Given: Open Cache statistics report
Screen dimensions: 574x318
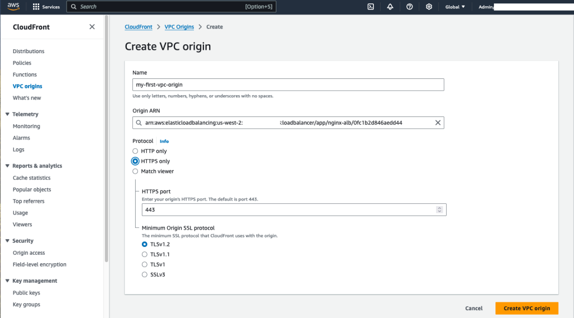Looking at the screenshot, I should tap(31, 177).
